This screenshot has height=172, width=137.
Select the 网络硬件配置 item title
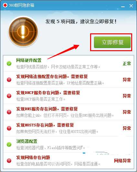coord(29,60)
